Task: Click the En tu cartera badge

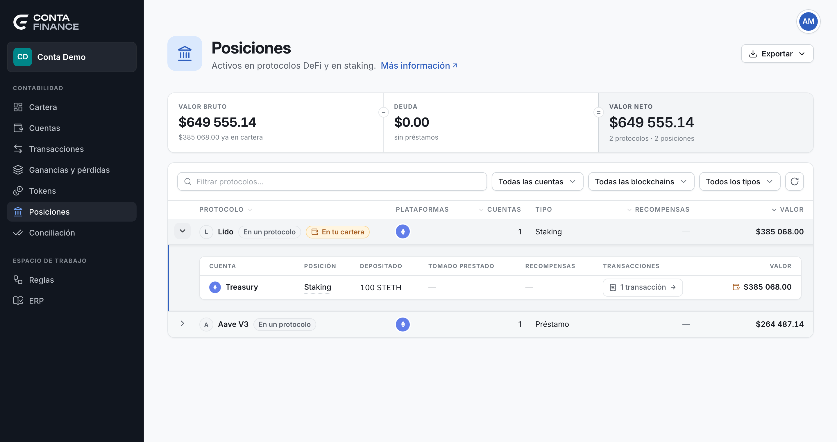Action: tap(338, 232)
